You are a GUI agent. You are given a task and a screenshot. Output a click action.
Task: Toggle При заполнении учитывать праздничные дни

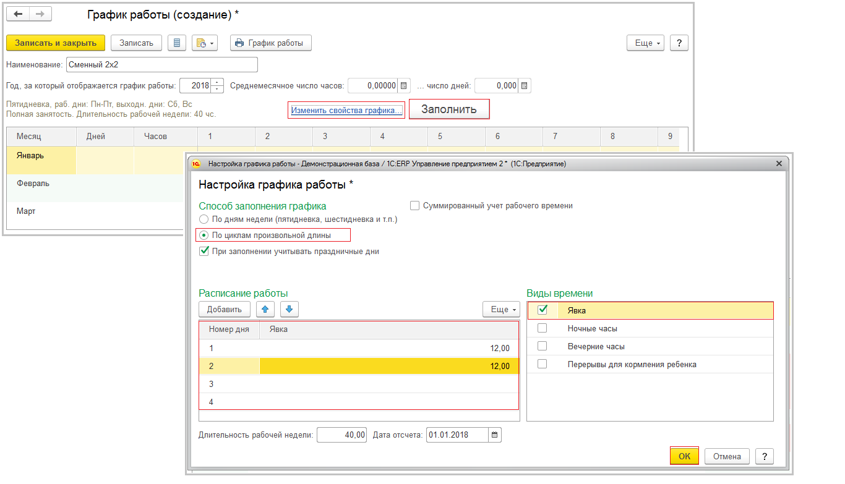pos(204,252)
